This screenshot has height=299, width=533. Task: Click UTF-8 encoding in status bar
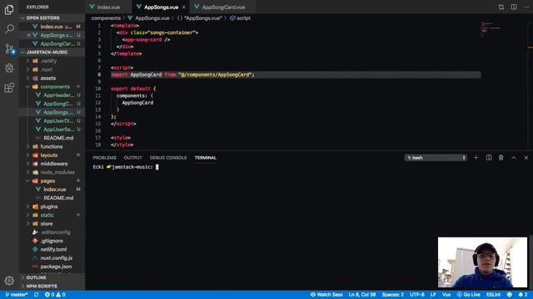pyautogui.click(x=416, y=295)
